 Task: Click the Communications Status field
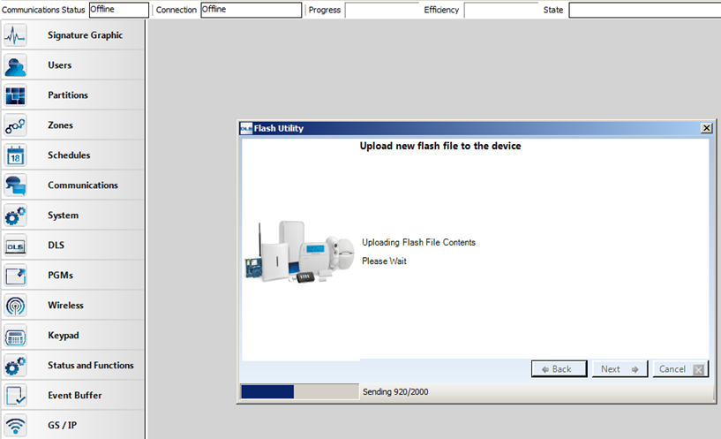coord(118,10)
